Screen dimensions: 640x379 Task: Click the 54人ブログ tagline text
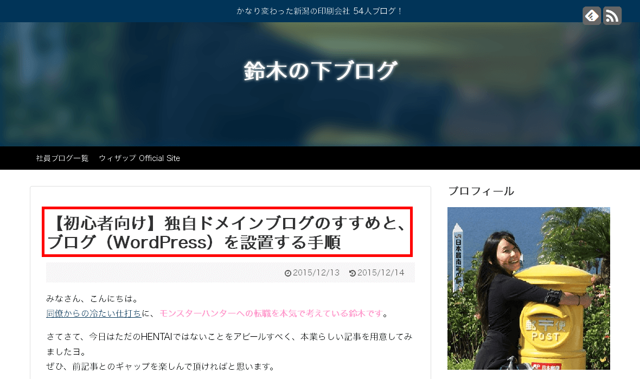tap(320, 10)
